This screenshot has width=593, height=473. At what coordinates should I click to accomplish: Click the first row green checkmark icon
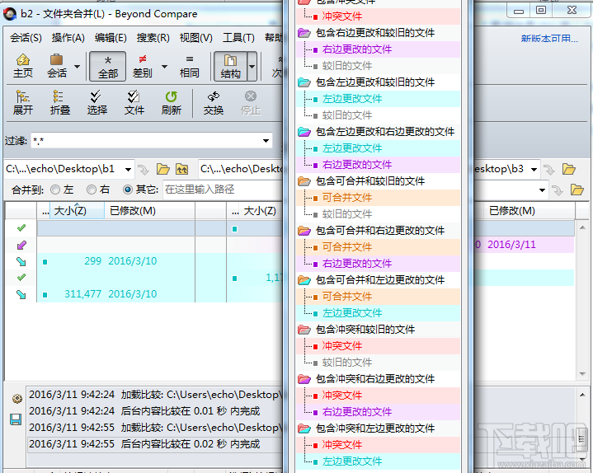(21, 227)
